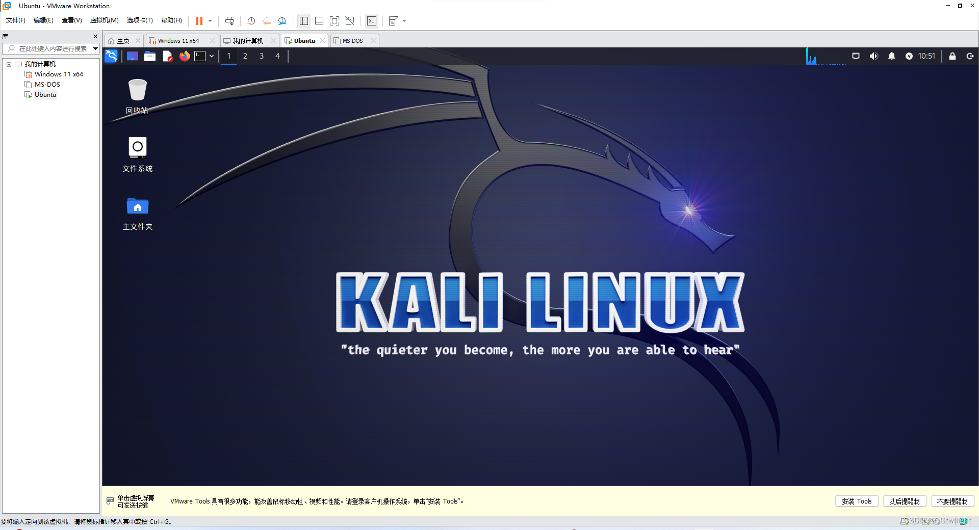Click the take snapshot clock icon
Viewport: 979px width, 530px height.
[x=251, y=21]
